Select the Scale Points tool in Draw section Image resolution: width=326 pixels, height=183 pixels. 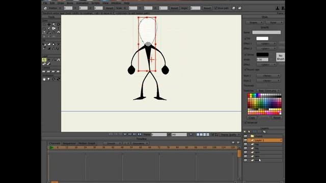[53, 24]
